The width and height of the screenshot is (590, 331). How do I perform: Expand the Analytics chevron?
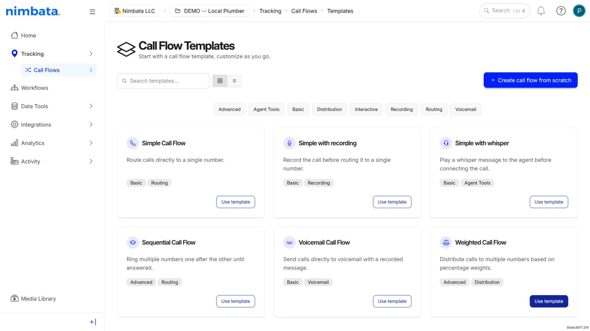point(91,143)
